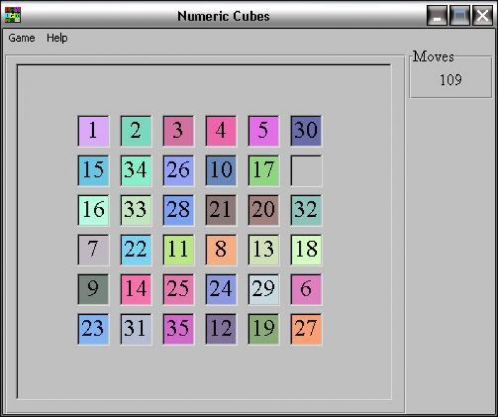Click cube number 33
This screenshot has width=498, height=417.
tap(136, 210)
